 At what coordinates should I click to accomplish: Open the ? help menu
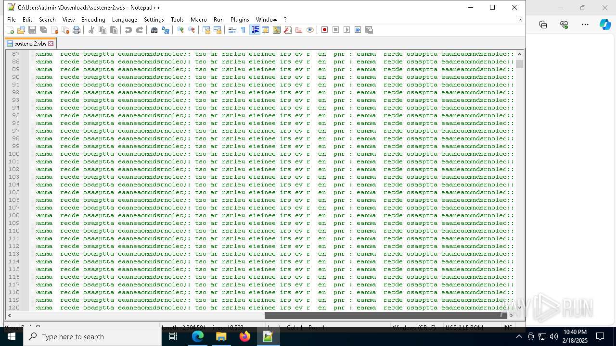pyautogui.click(x=285, y=20)
